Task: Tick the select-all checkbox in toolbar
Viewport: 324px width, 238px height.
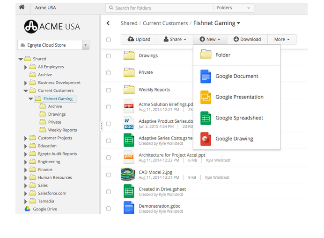Action: point(109,40)
